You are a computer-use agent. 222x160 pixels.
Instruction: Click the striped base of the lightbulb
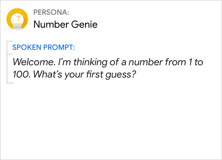[17, 26]
